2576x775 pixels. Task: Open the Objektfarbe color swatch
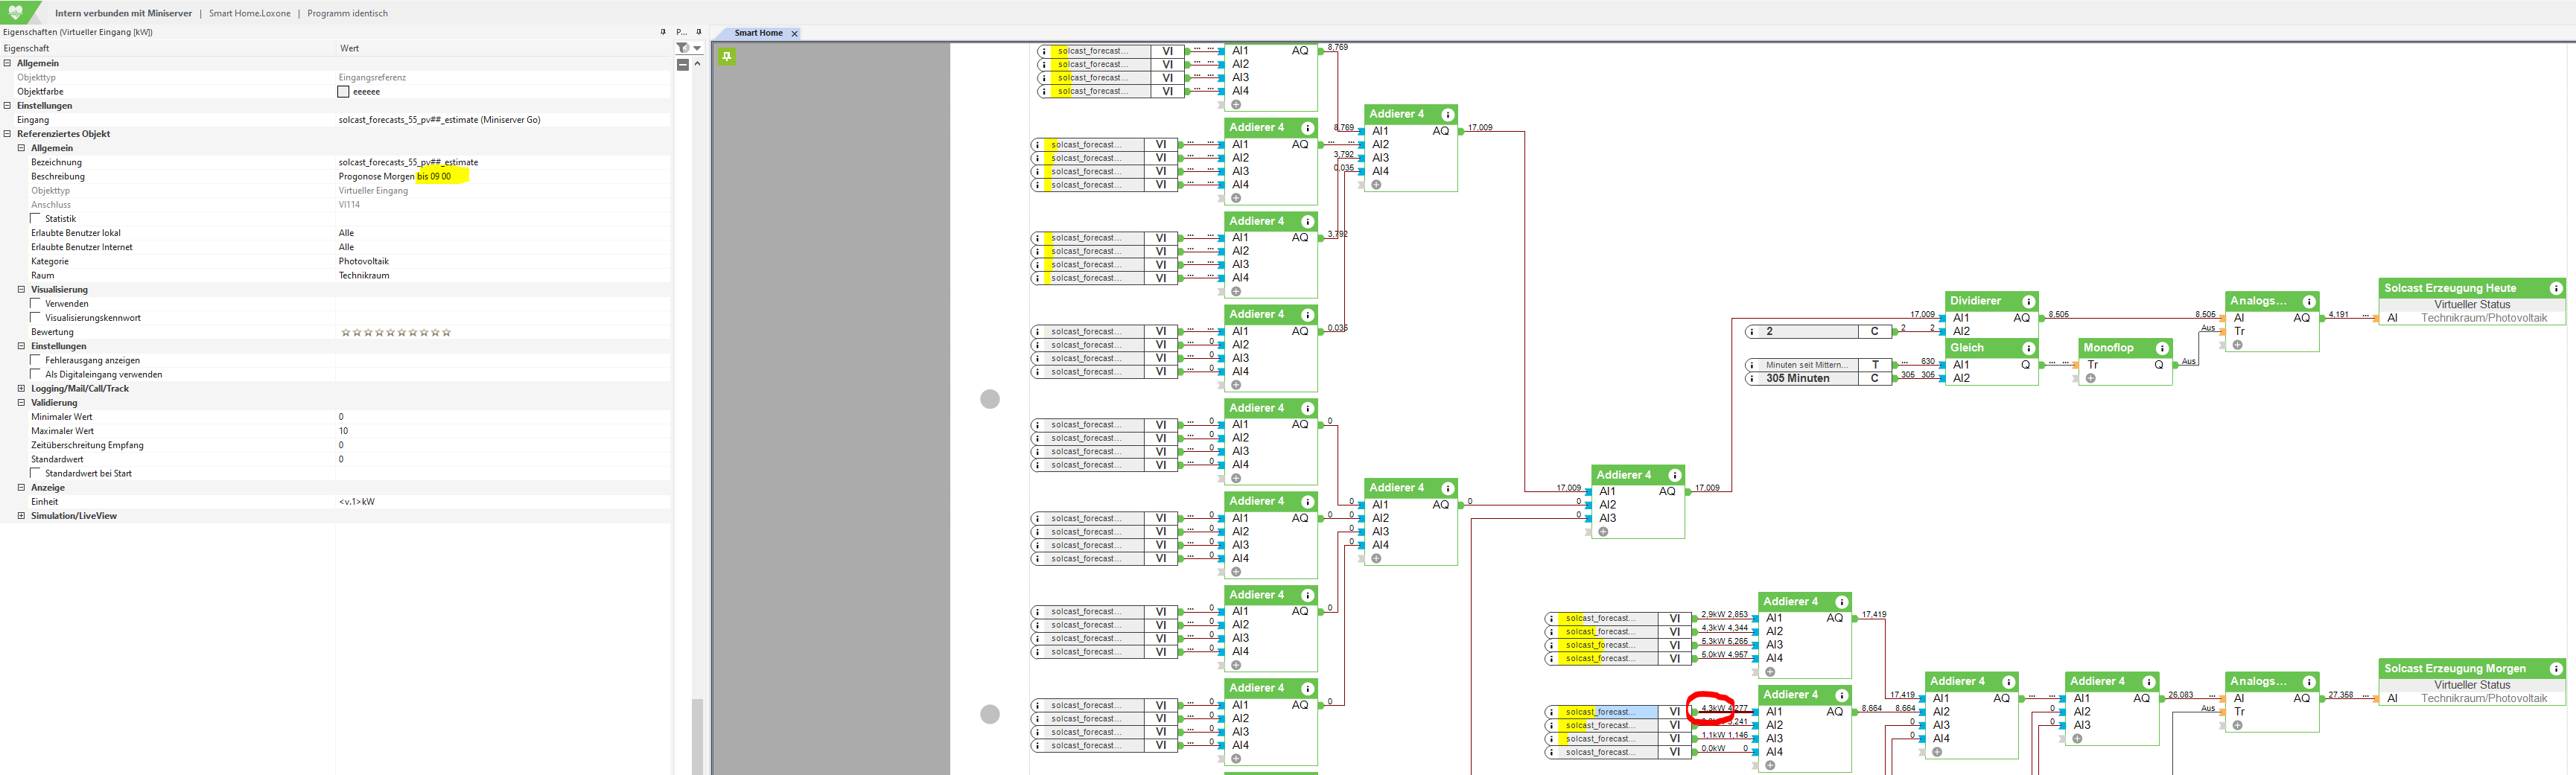[x=344, y=92]
